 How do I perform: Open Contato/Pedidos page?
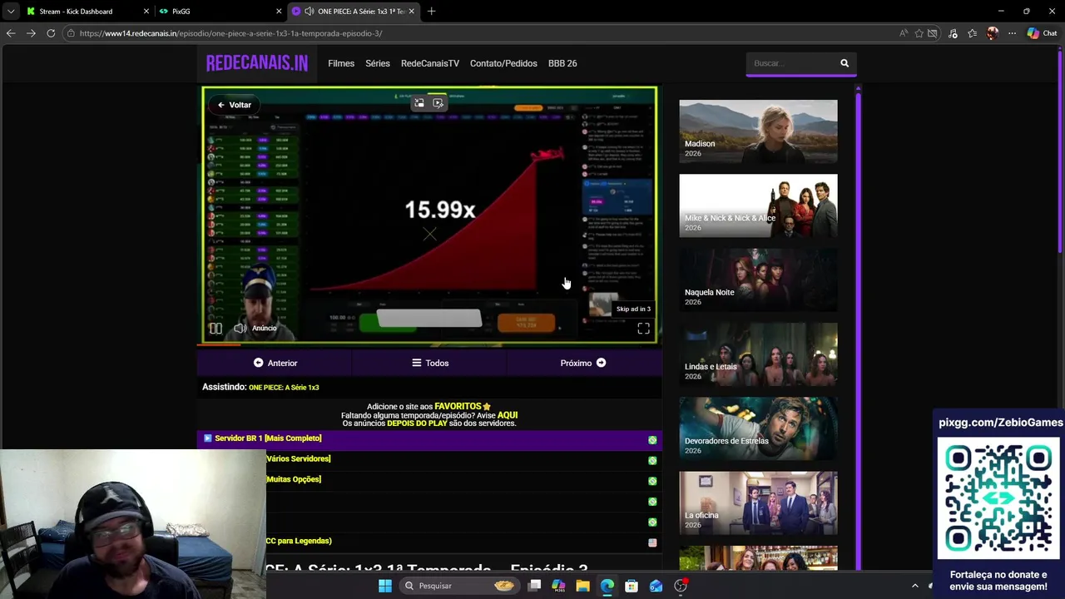503,63
